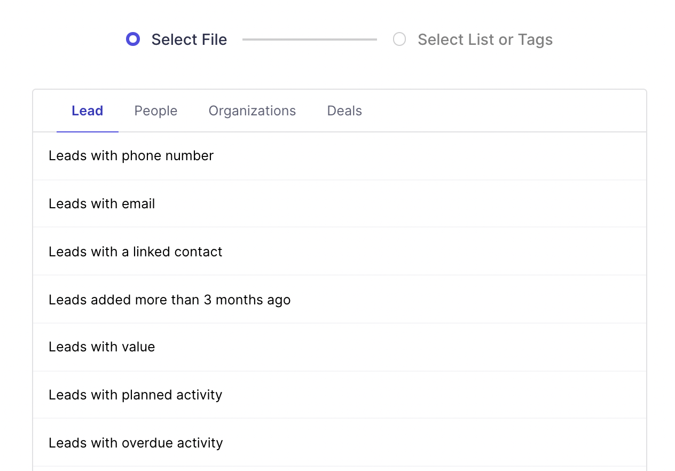Screen dimensions: 675x471
Task: Switch to the Lead tab
Action: point(88,111)
